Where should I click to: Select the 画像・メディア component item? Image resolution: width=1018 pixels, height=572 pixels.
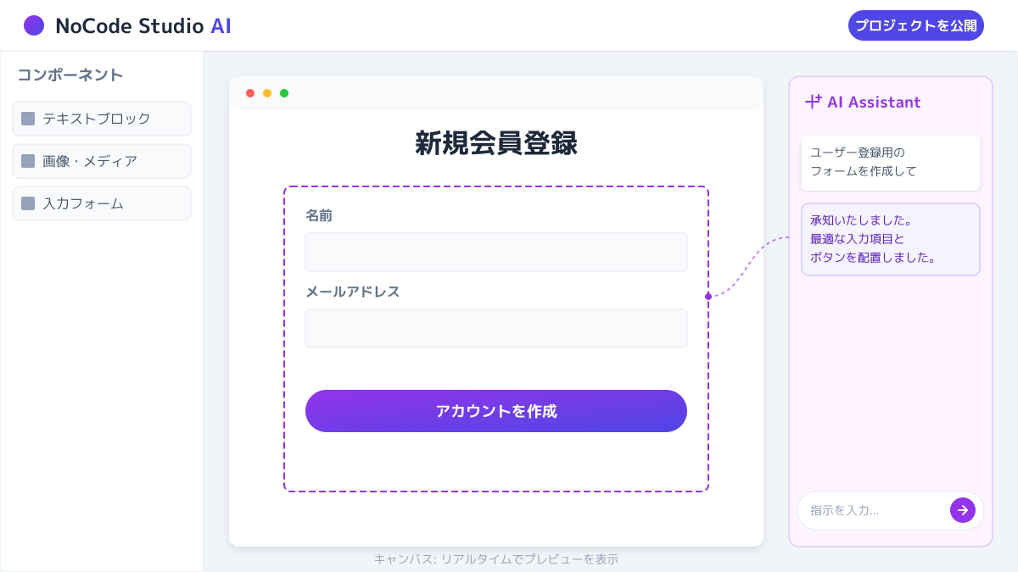point(102,161)
